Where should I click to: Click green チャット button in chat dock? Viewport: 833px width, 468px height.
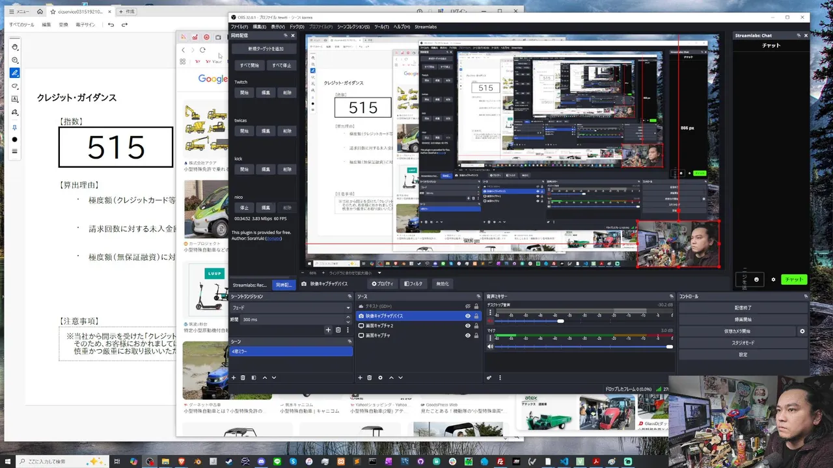click(x=793, y=279)
